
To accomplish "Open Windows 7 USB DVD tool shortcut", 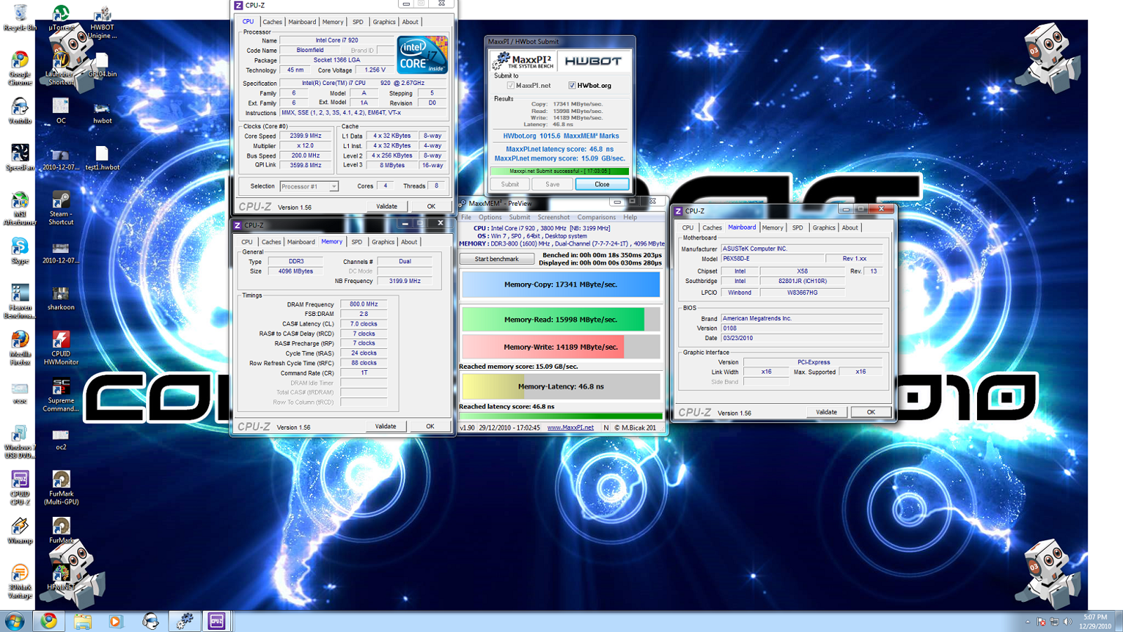I will pos(20,441).
